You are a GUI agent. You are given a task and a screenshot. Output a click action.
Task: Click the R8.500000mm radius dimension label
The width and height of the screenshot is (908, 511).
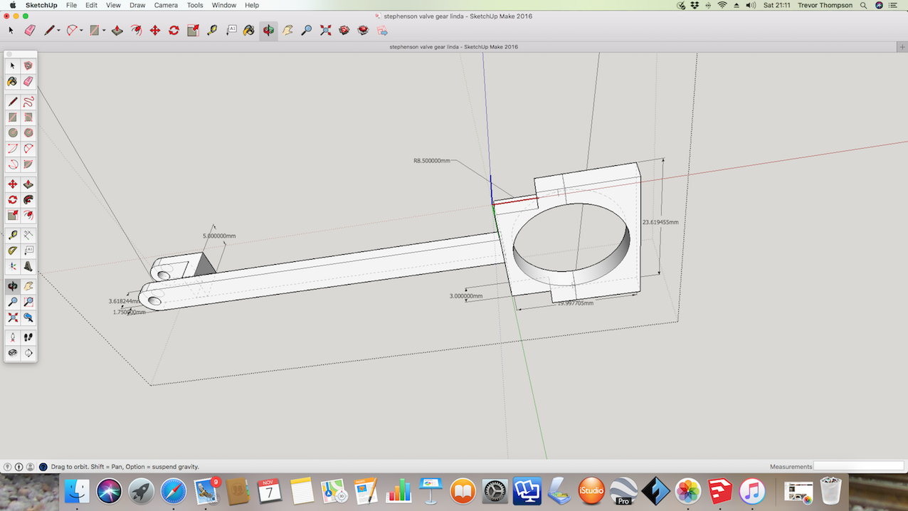click(x=432, y=161)
